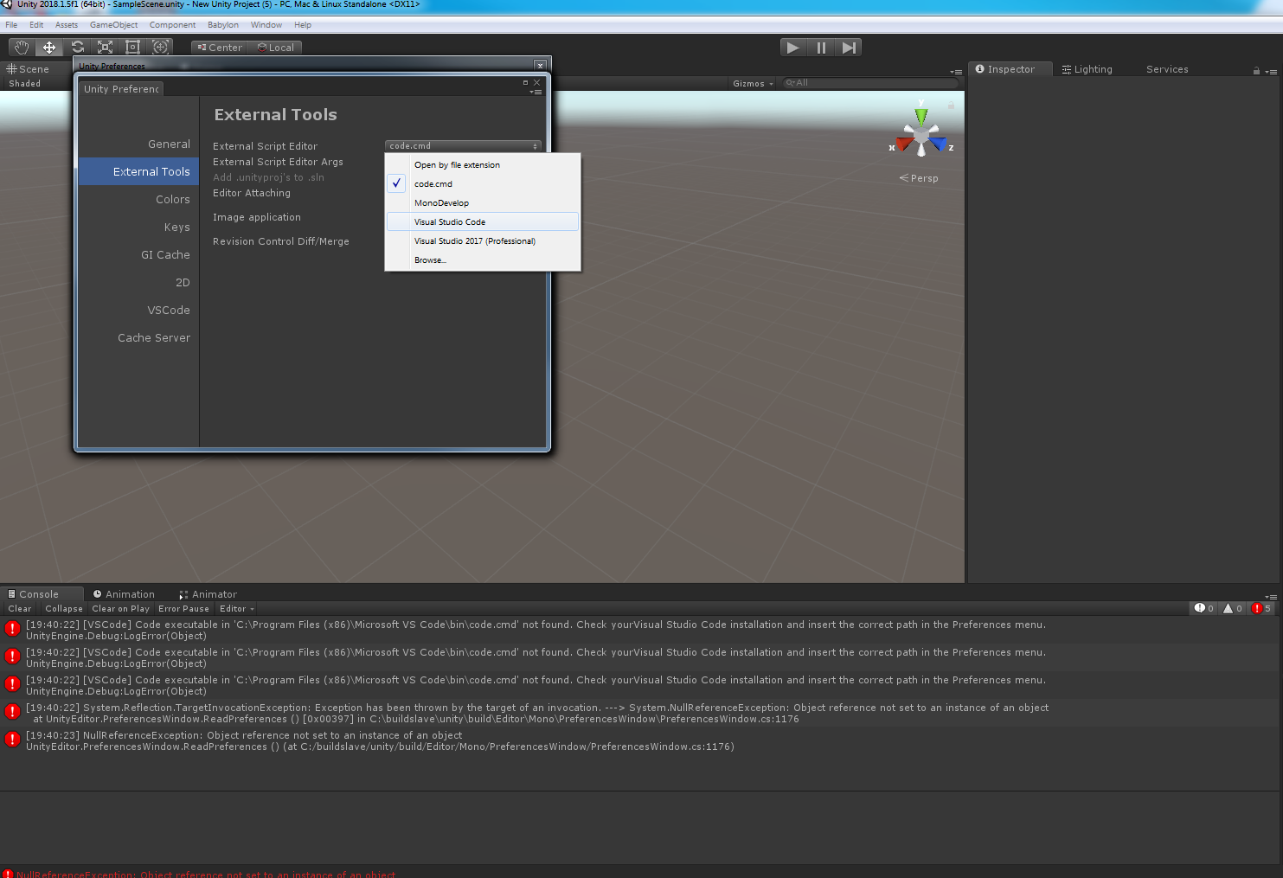The width and height of the screenshot is (1283, 878).
Task: Click the console Clear button
Action: 20,609
